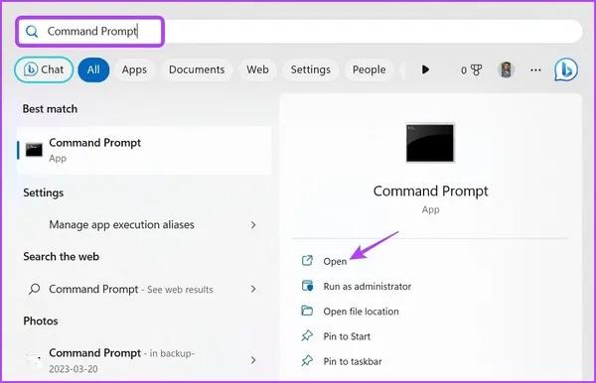Image resolution: width=596 pixels, height=383 pixels.
Task: Click the large Command Prompt app icon
Action: click(430, 143)
